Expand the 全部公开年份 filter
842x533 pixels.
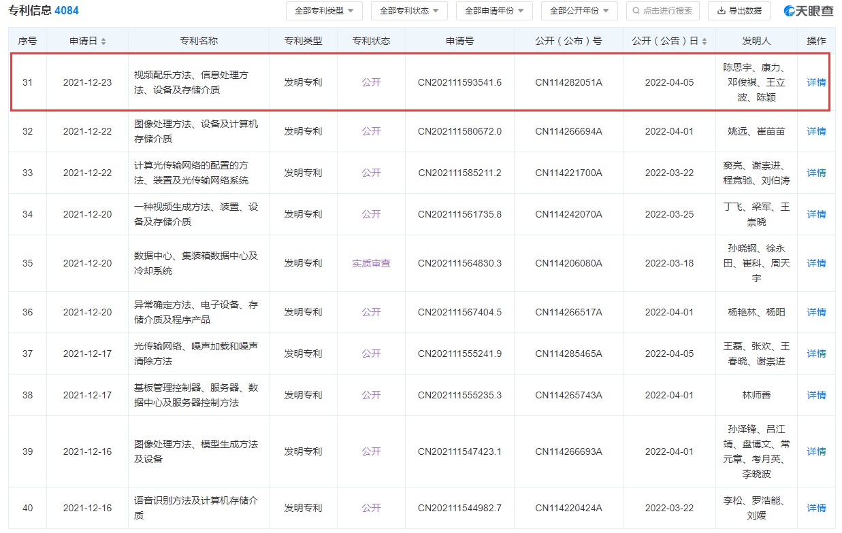tap(579, 11)
